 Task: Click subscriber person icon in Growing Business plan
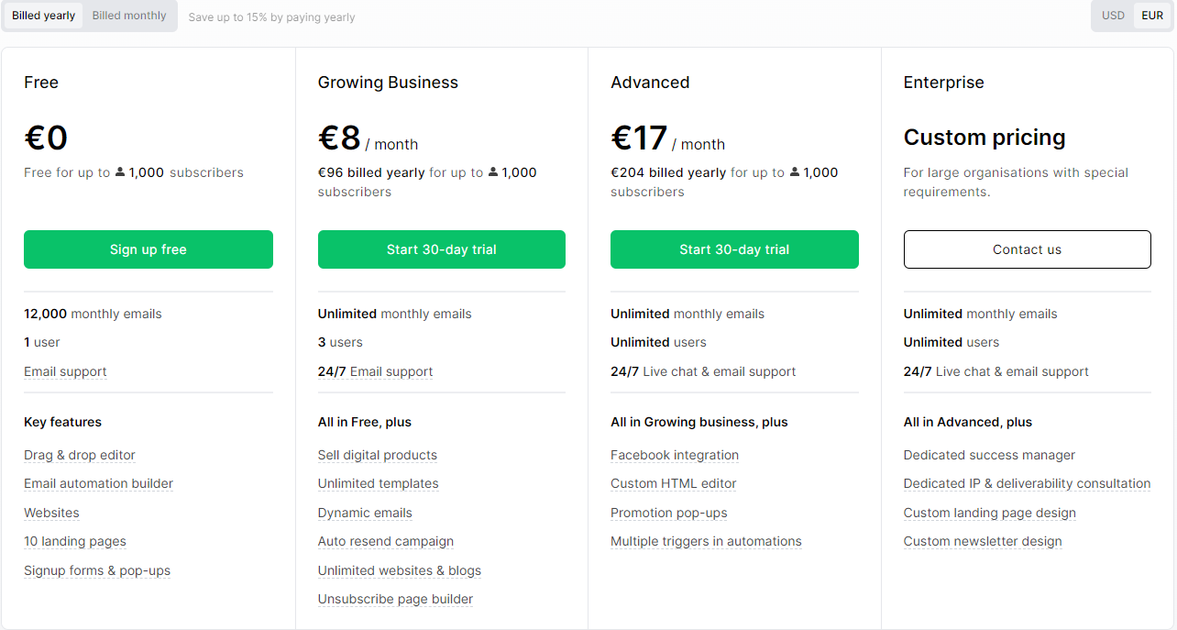pyautogui.click(x=493, y=172)
